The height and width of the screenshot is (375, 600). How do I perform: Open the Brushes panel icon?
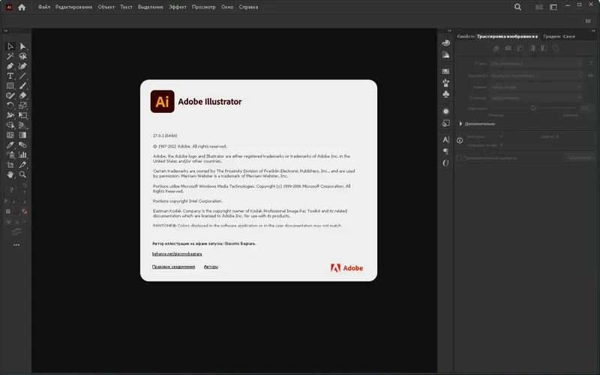(445, 83)
